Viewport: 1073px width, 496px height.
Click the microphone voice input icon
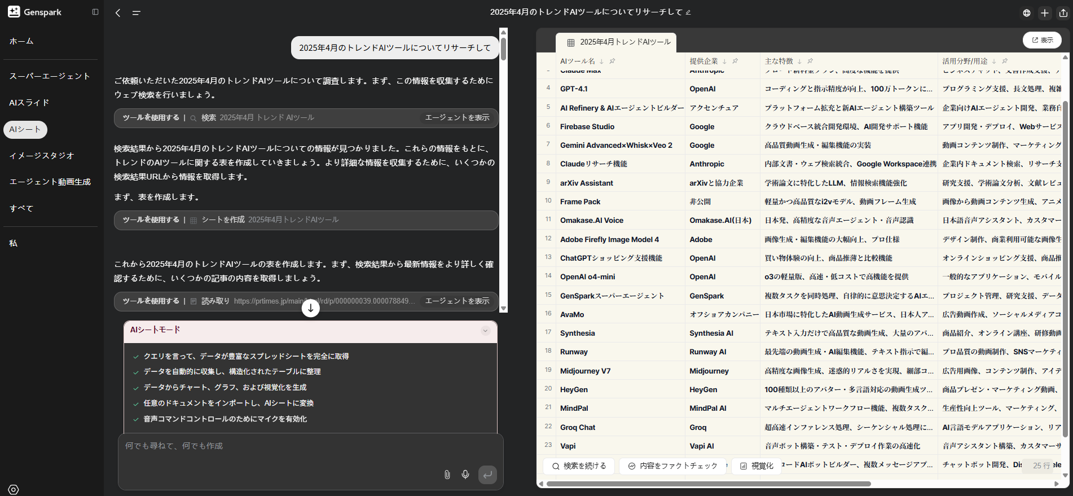(465, 475)
